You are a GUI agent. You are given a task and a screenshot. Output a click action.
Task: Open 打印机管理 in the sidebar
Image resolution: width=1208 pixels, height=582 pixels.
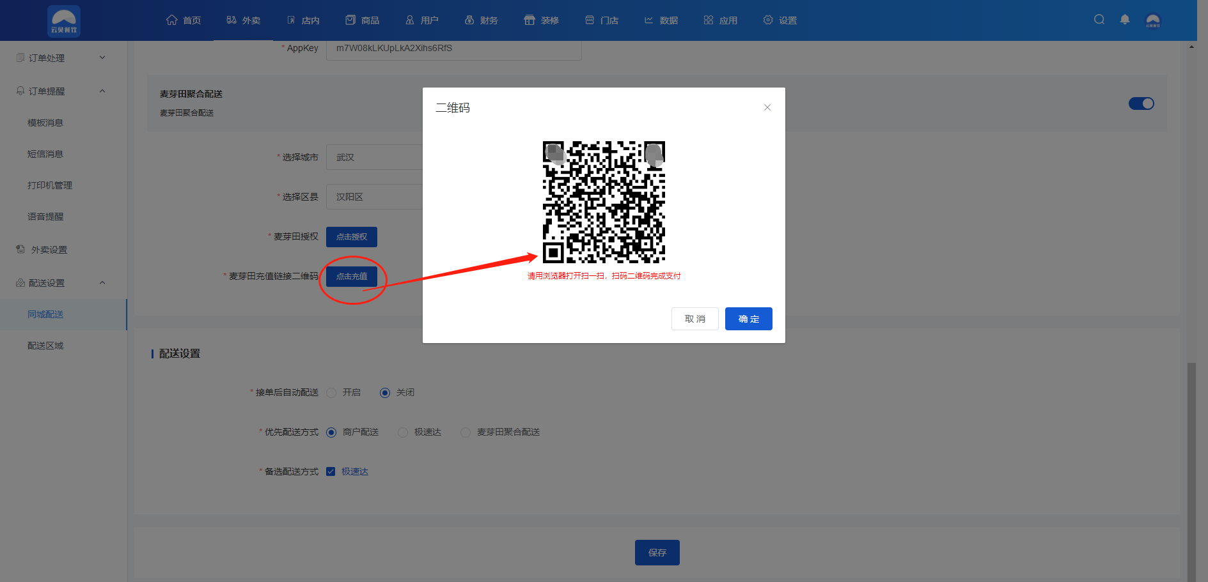coord(50,185)
